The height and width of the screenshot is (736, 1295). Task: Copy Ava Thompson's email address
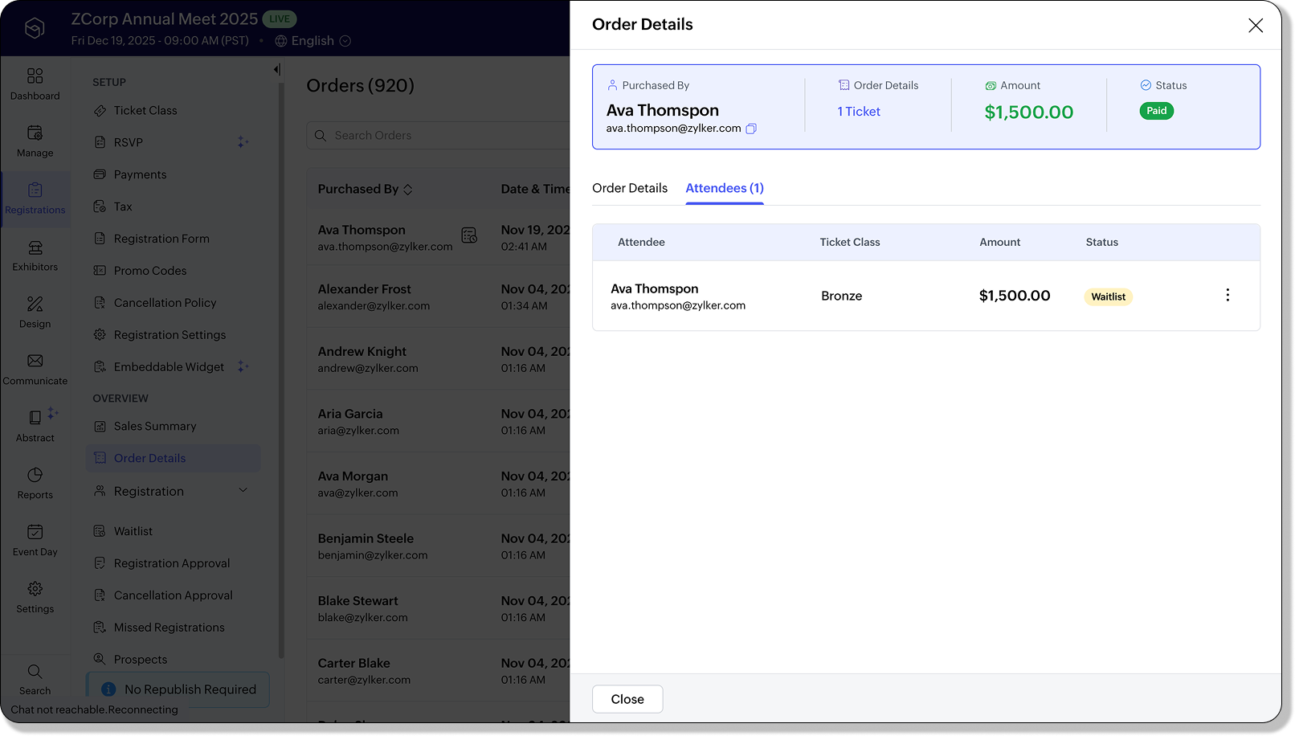pyautogui.click(x=751, y=129)
